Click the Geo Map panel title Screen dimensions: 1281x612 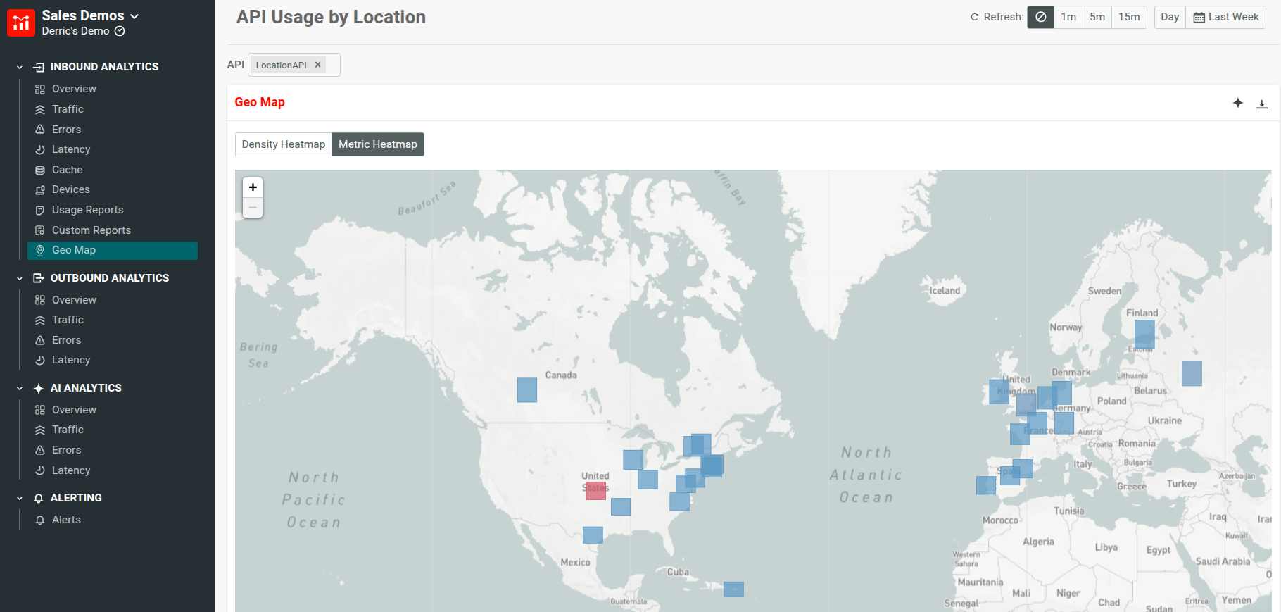tap(260, 102)
